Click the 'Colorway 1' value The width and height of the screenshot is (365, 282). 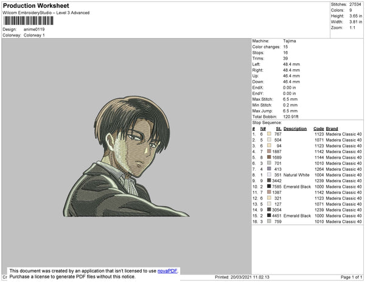34,35
